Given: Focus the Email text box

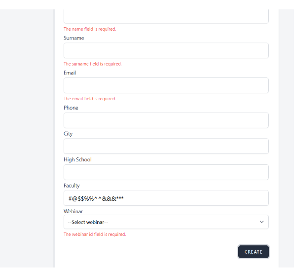Looking at the screenshot, I should pyautogui.click(x=166, y=85).
